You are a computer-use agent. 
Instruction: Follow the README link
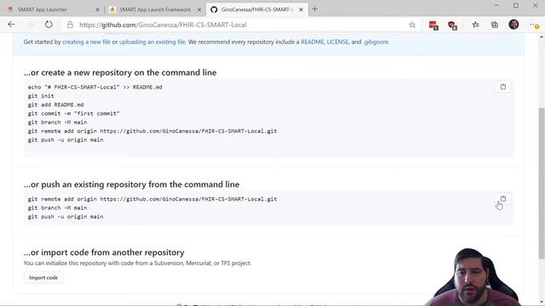tap(313, 42)
